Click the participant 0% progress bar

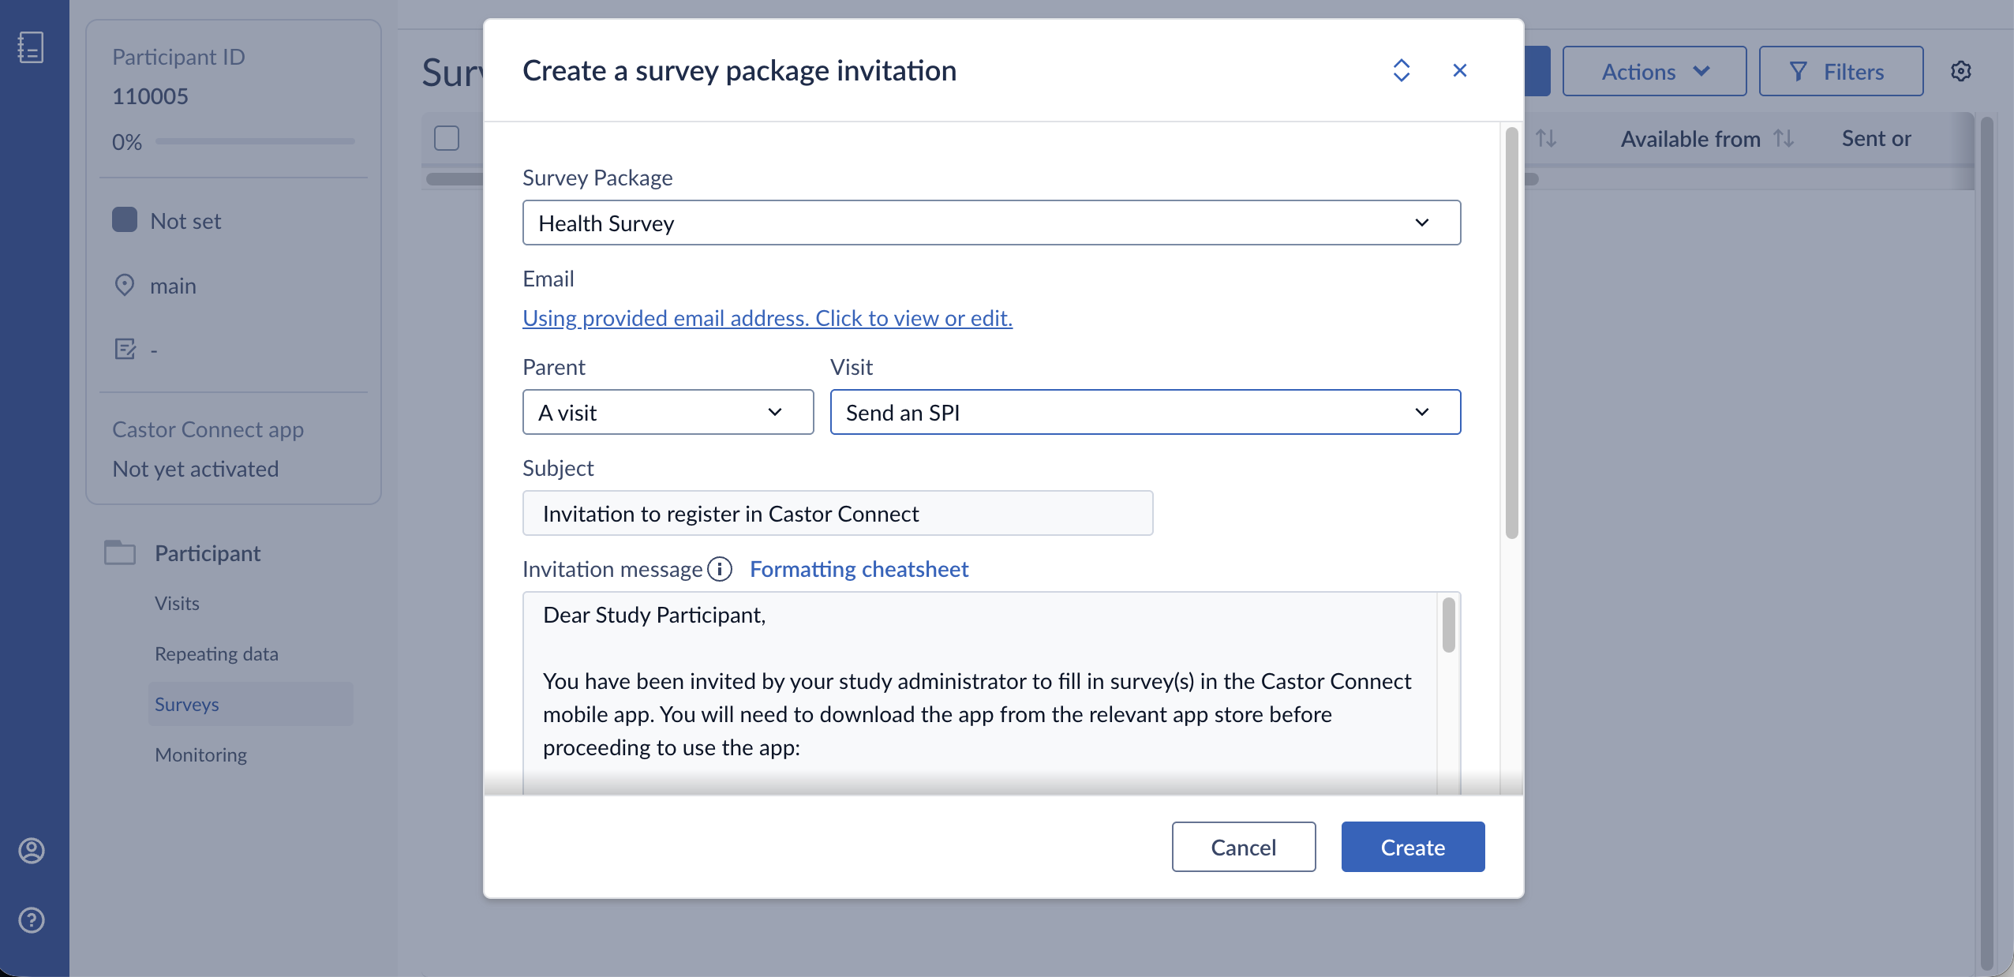pyautogui.click(x=255, y=141)
